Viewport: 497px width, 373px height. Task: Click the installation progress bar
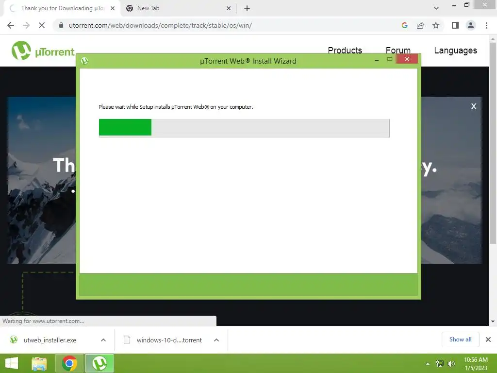(244, 128)
